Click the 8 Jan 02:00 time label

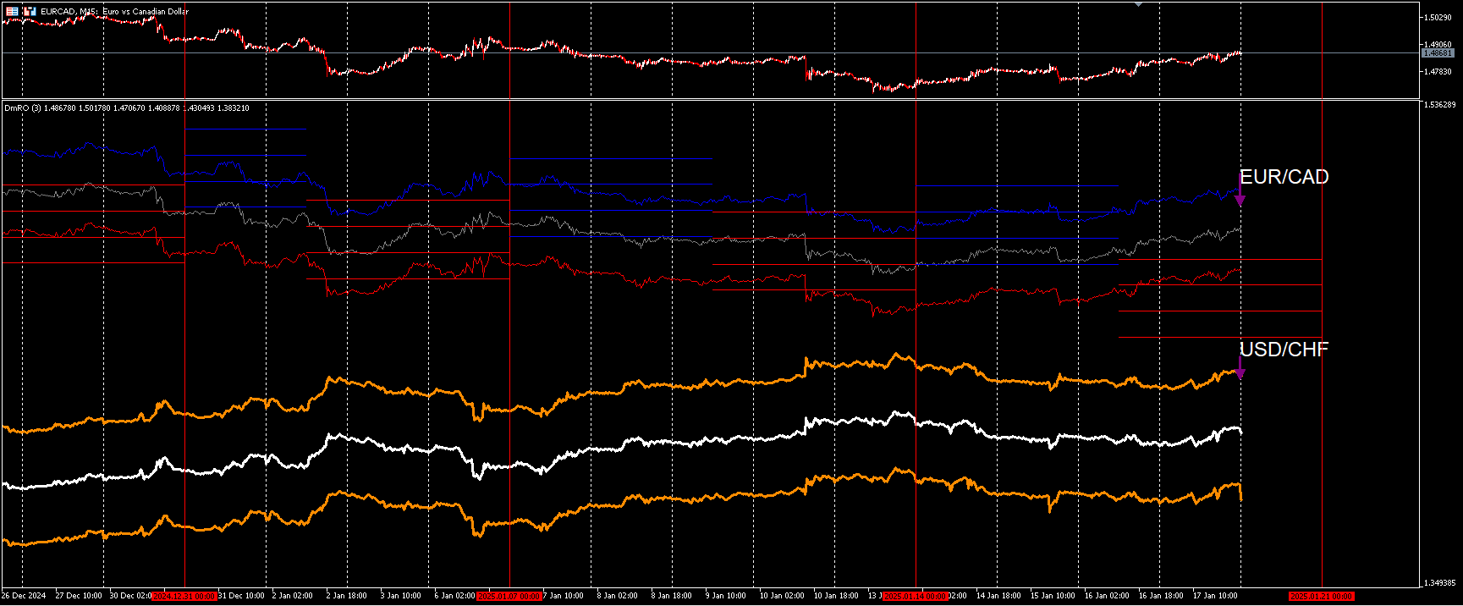click(x=617, y=596)
